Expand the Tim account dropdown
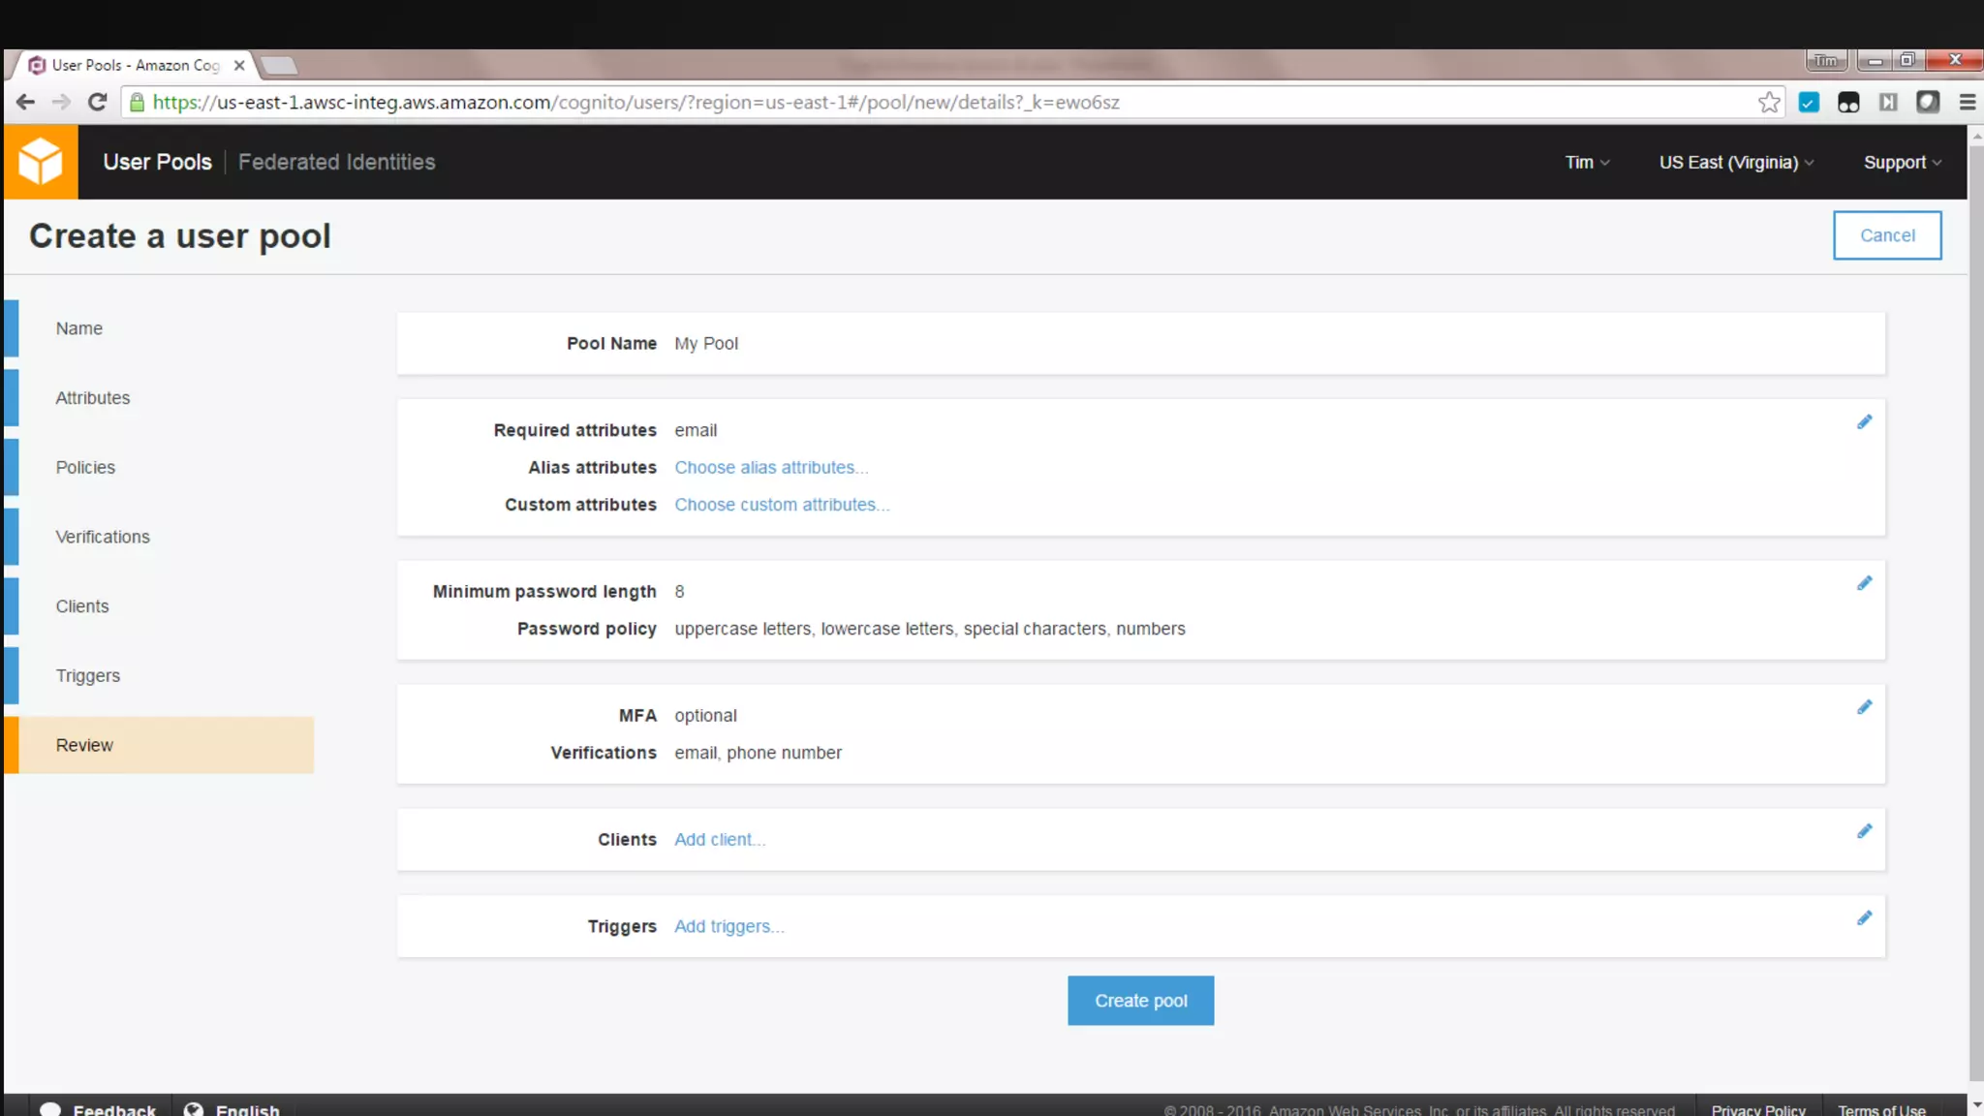The width and height of the screenshot is (1984, 1116). (x=1587, y=163)
